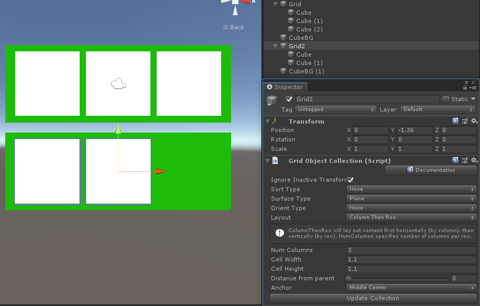Click the Scale Z field

459,149
